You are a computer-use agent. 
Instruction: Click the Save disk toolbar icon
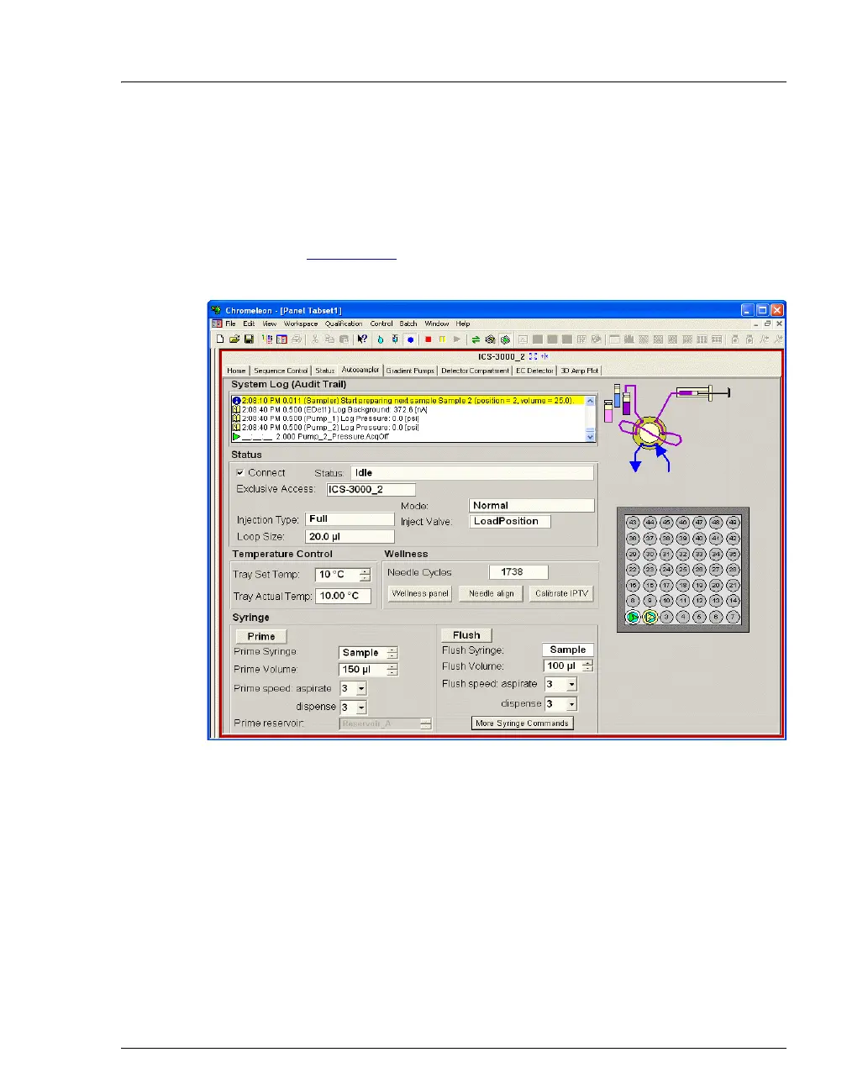pos(249,339)
